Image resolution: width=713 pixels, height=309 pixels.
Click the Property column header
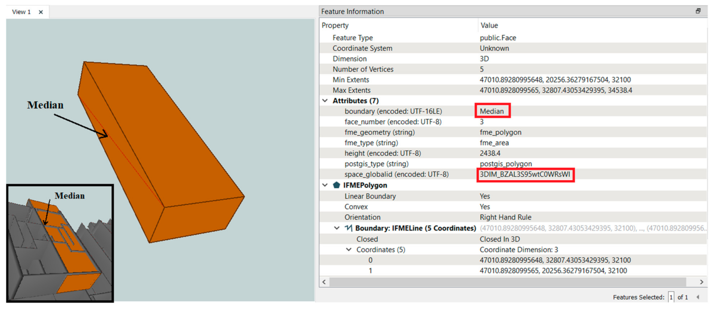point(335,25)
